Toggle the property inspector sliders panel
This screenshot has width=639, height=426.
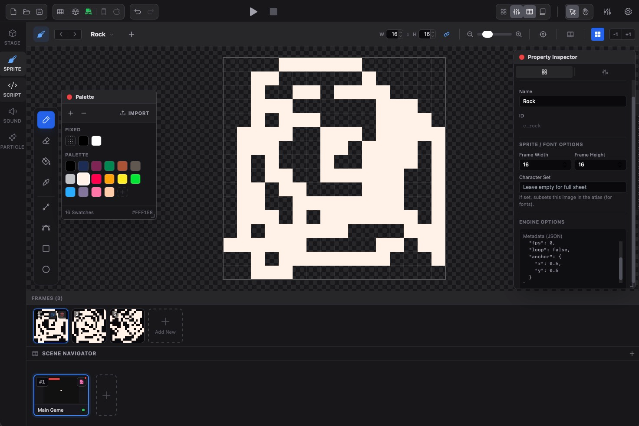pyautogui.click(x=517, y=12)
